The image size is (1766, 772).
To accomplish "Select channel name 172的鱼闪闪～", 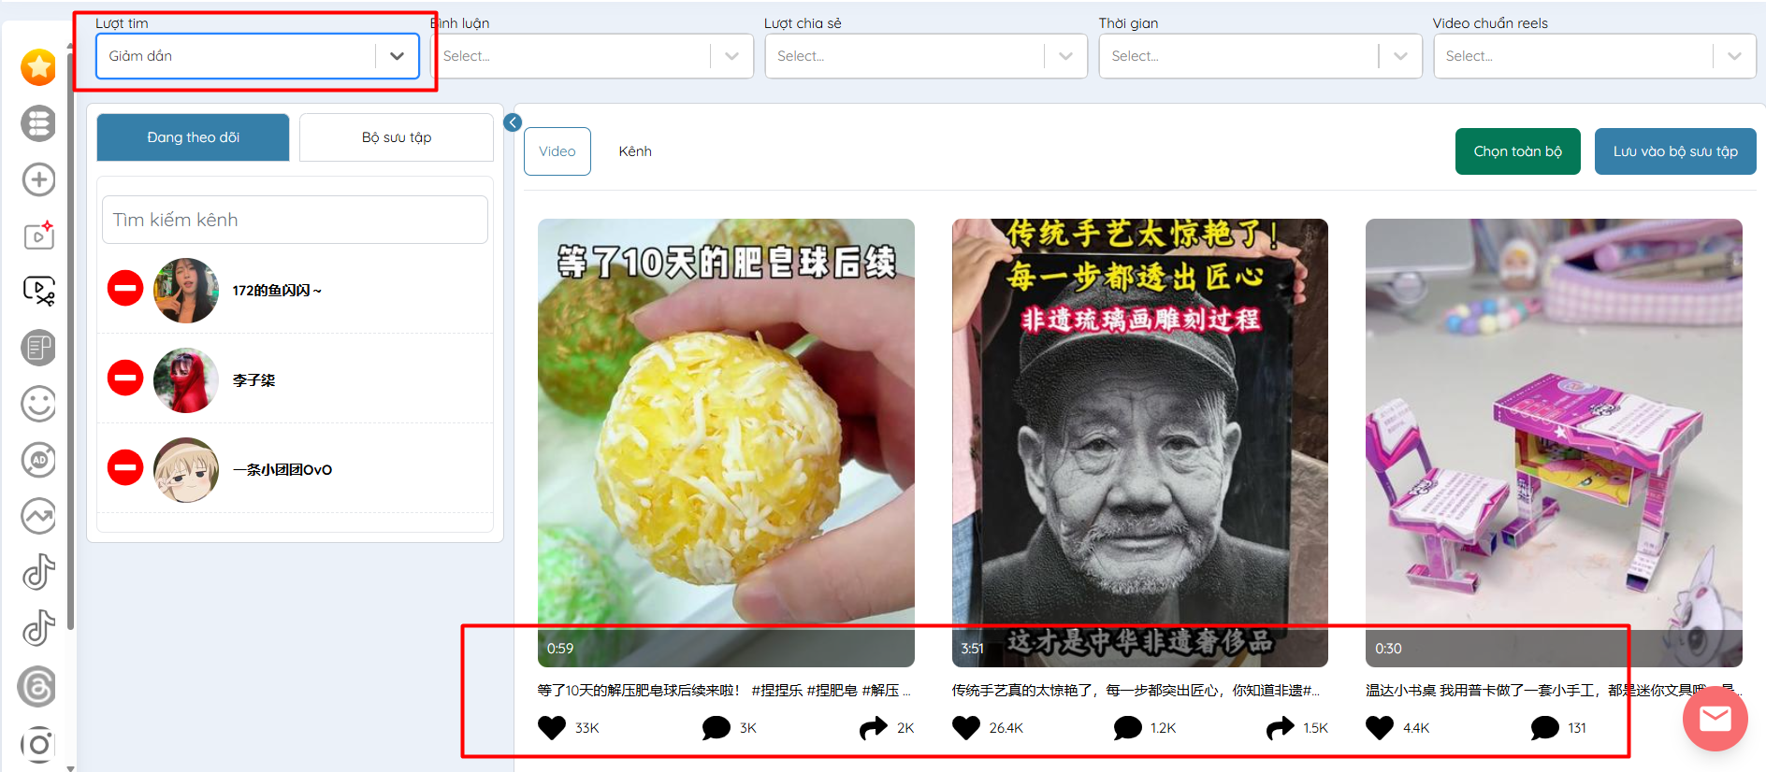I will coord(277,291).
